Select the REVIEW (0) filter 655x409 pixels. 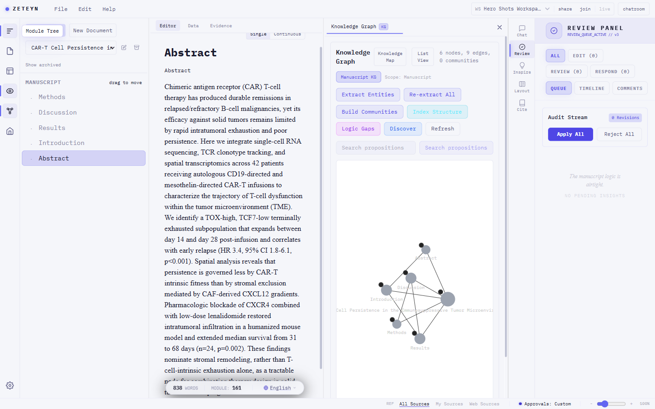566,72
